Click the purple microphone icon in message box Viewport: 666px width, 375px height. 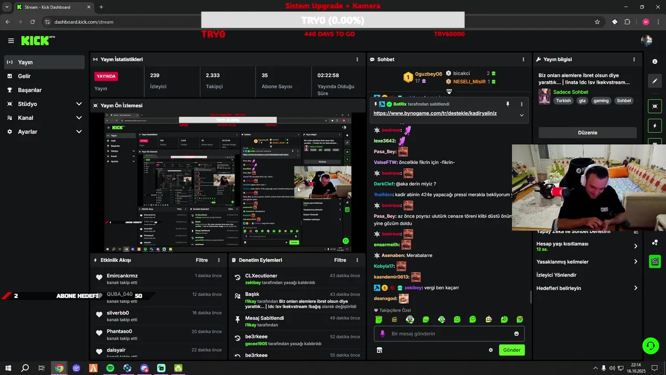382,333
